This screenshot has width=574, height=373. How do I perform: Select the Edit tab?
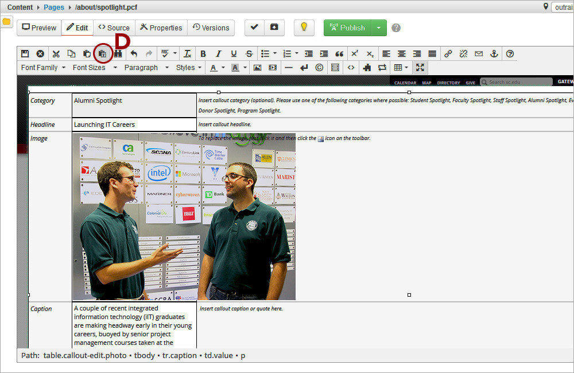click(x=77, y=28)
